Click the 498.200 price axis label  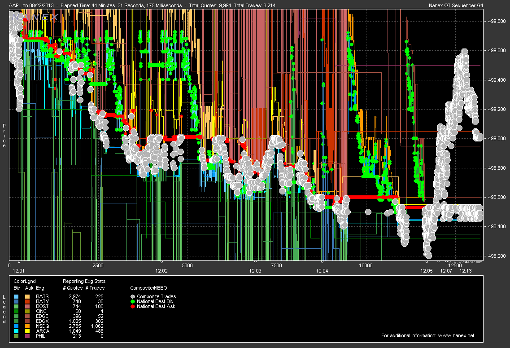[497, 256]
